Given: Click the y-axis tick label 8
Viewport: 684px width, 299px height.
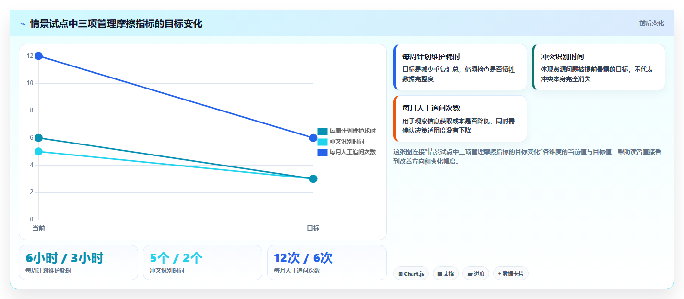Looking at the screenshot, I should [32, 111].
